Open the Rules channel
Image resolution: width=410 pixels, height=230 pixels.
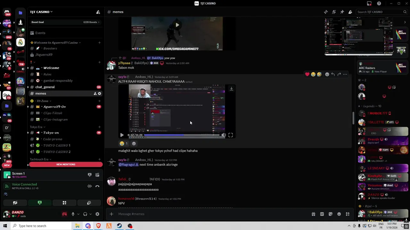(x=65, y=74)
